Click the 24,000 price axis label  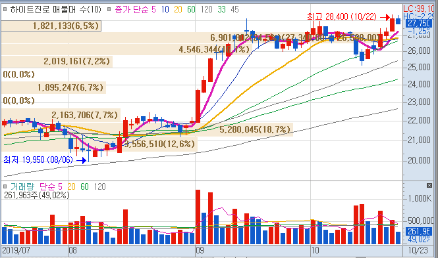coord(420,84)
